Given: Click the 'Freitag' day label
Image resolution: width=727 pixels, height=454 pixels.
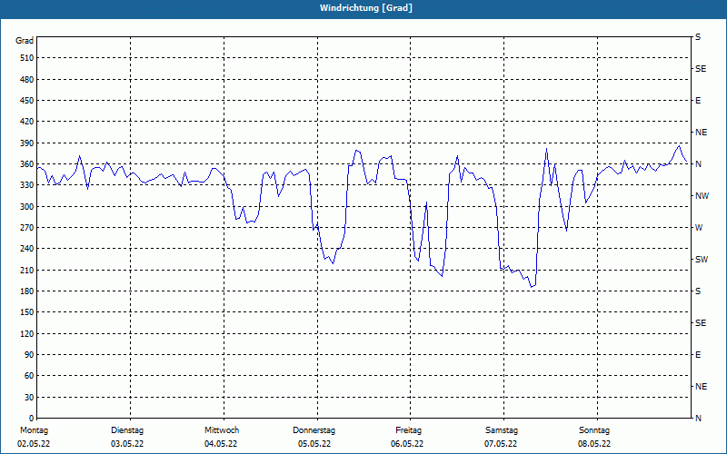Looking at the screenshot, I should 408,430.
